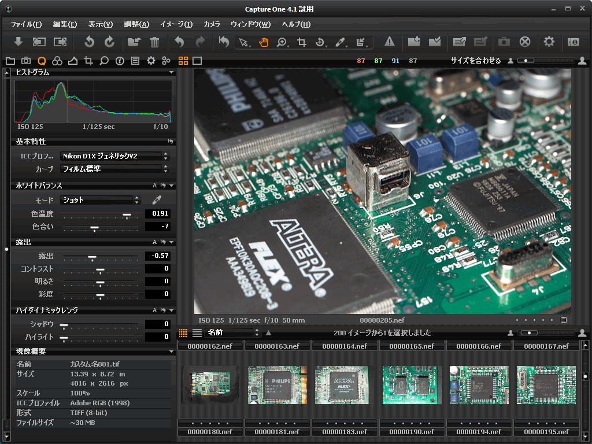Click the viewer zoom slider
The width and height of the screenshot is (592, 444).
[546, 60]
